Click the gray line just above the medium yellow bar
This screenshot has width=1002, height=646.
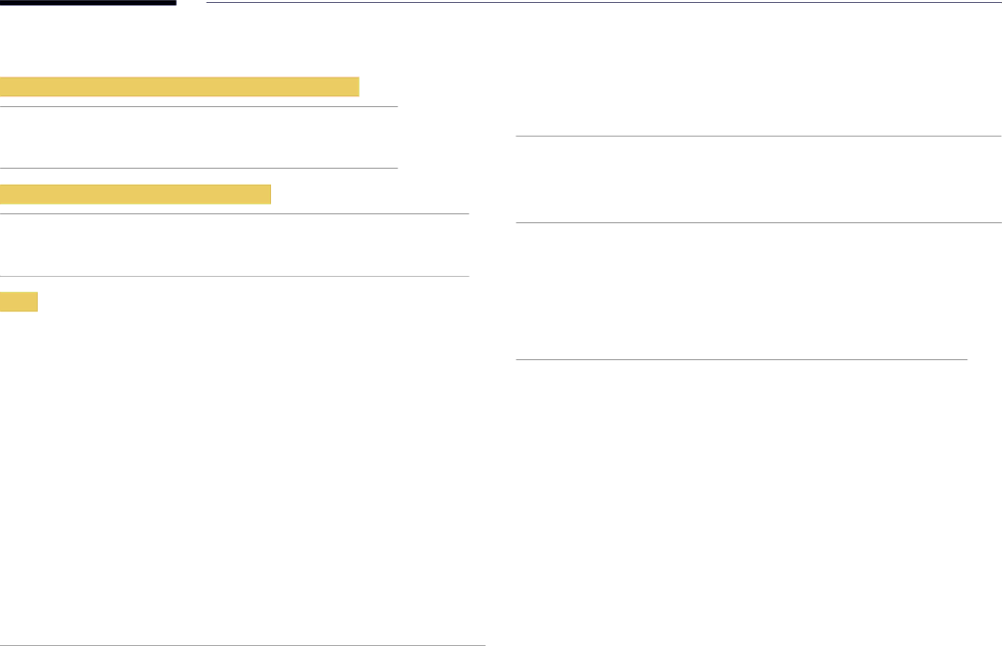199,168
